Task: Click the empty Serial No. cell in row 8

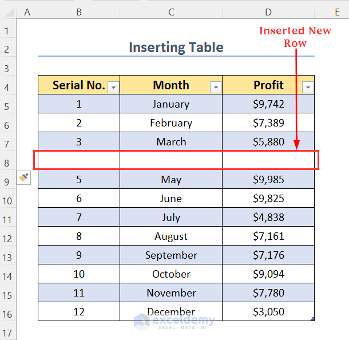Action: pos(79,161)
